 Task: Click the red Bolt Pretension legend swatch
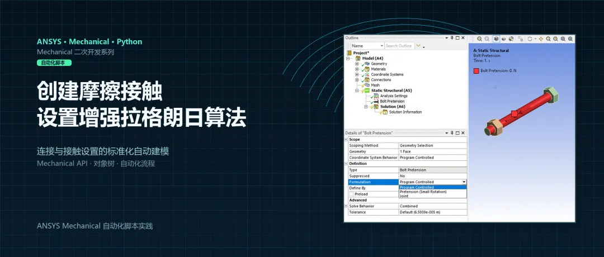click(x=476, y=71)
